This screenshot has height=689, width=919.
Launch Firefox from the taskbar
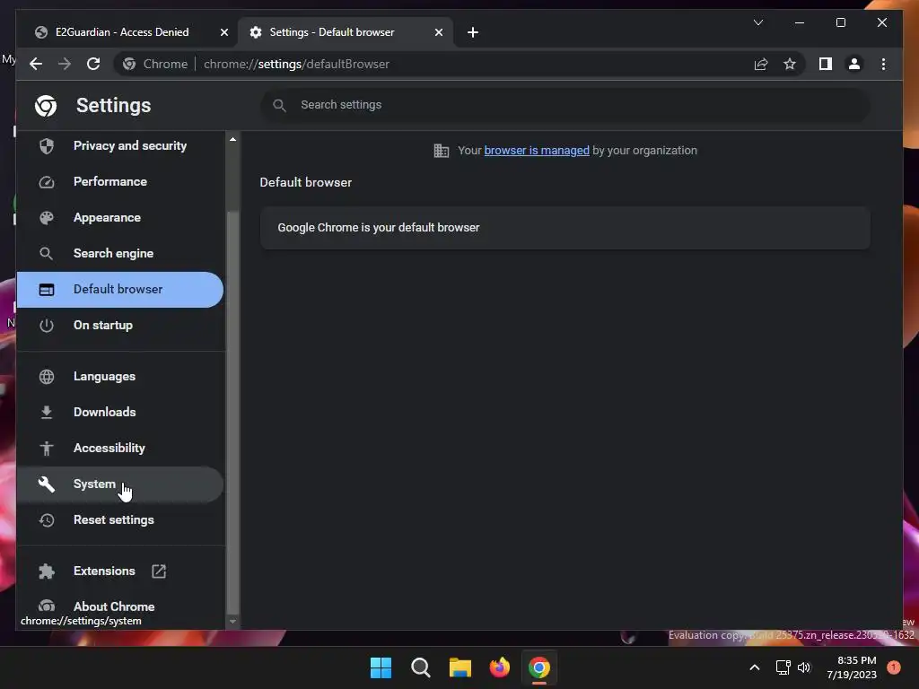pyautogui.click(x=499, y=667)
